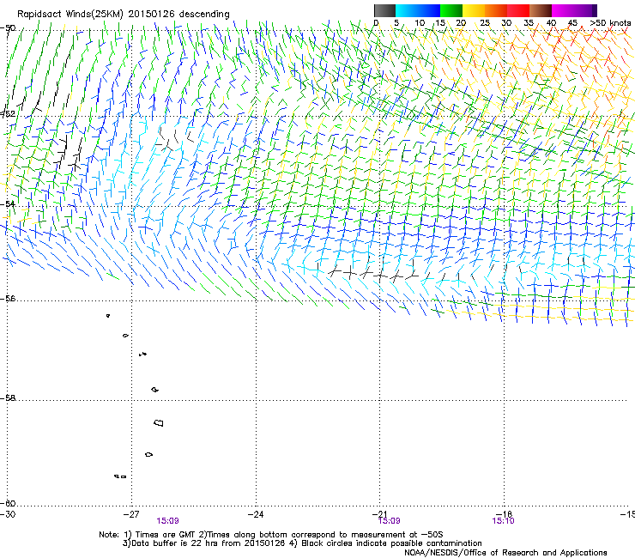This screenshot has height=558, width=635.
Task: Click the NOAA/NESDIS Office of Research credit
Action: coord(505,553)
